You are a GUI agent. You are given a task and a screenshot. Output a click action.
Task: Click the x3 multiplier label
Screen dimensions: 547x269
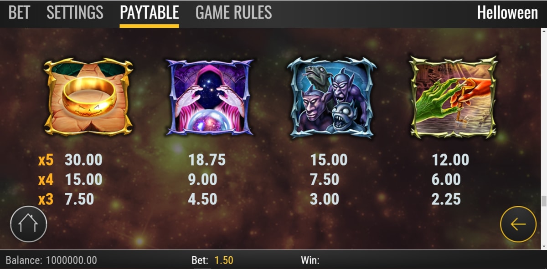point(46,199)
